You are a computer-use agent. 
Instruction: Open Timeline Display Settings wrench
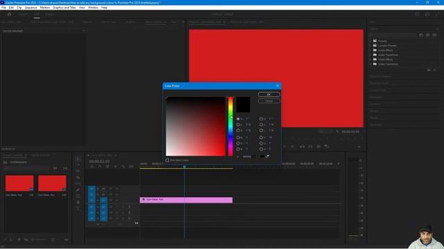pyautogui.click(x=123, y=167)
